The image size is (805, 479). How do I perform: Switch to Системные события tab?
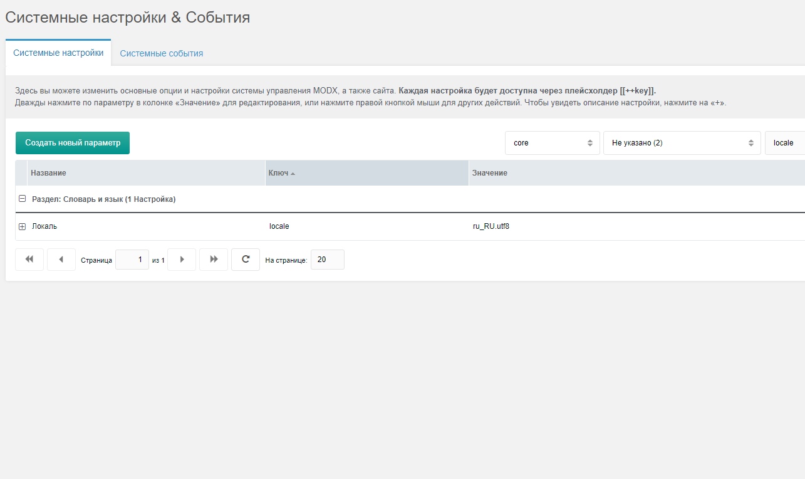click(x=161, y=53)
